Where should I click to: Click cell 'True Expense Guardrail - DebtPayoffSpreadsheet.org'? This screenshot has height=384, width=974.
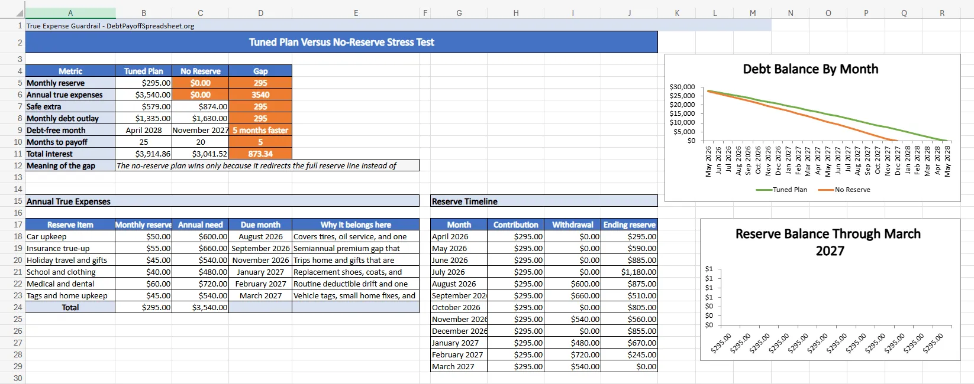point(110,25)
